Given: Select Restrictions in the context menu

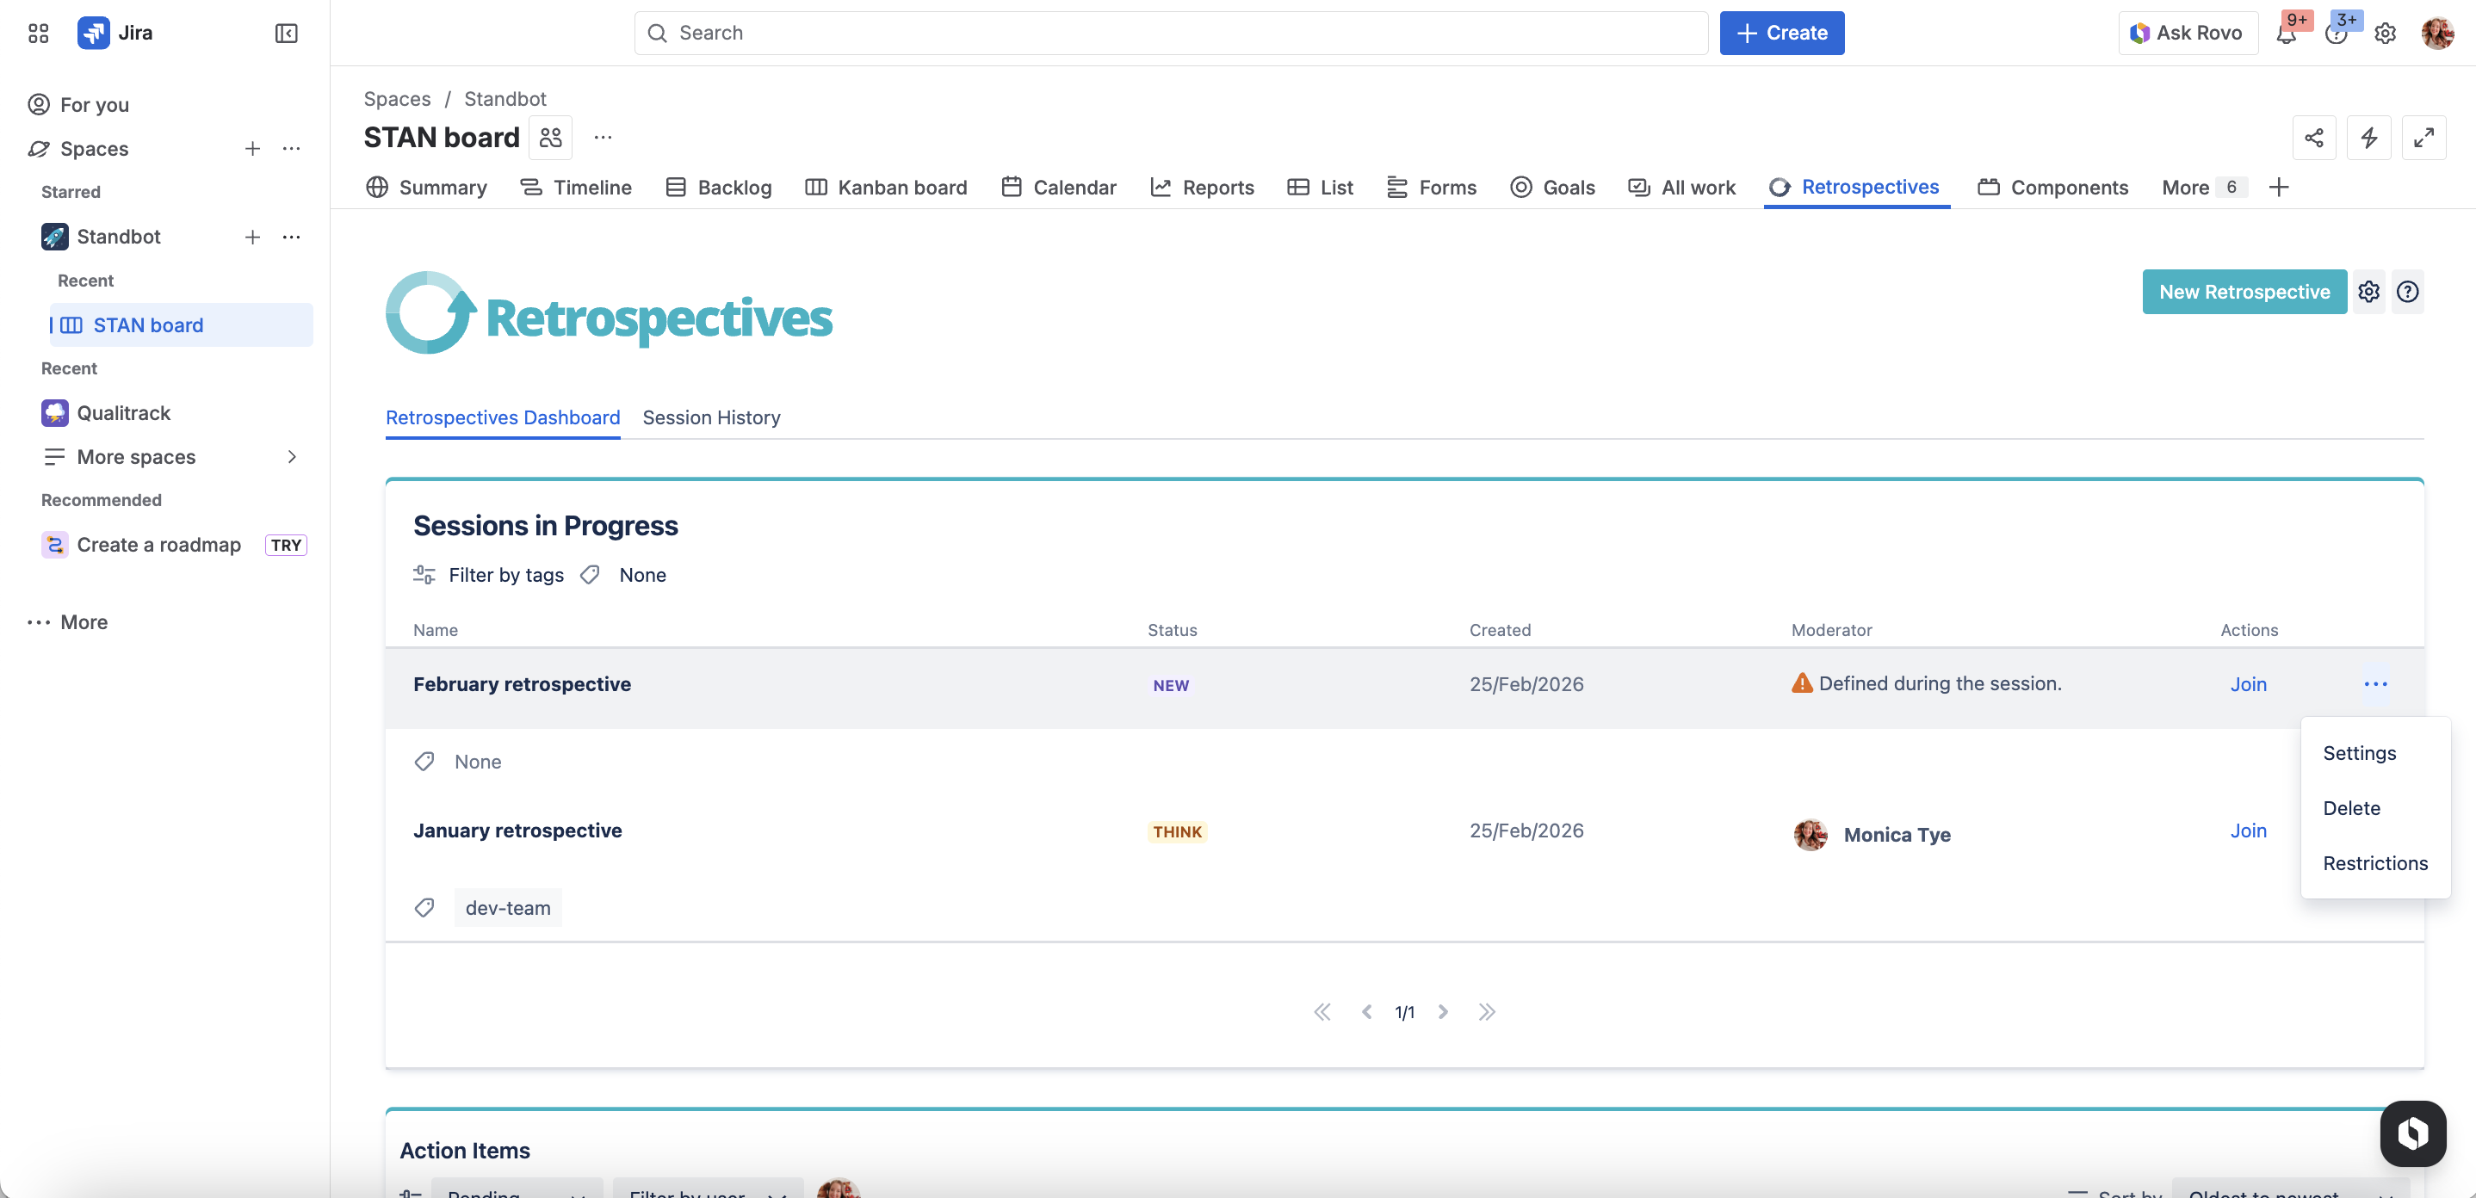Looking at the screenshot, I should coord(2374,862).
